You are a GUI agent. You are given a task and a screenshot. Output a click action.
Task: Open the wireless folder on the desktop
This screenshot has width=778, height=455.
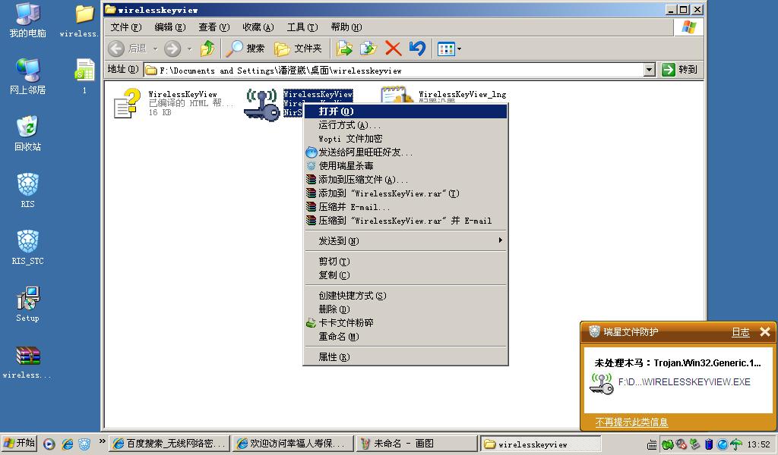[x=81, y=20]
